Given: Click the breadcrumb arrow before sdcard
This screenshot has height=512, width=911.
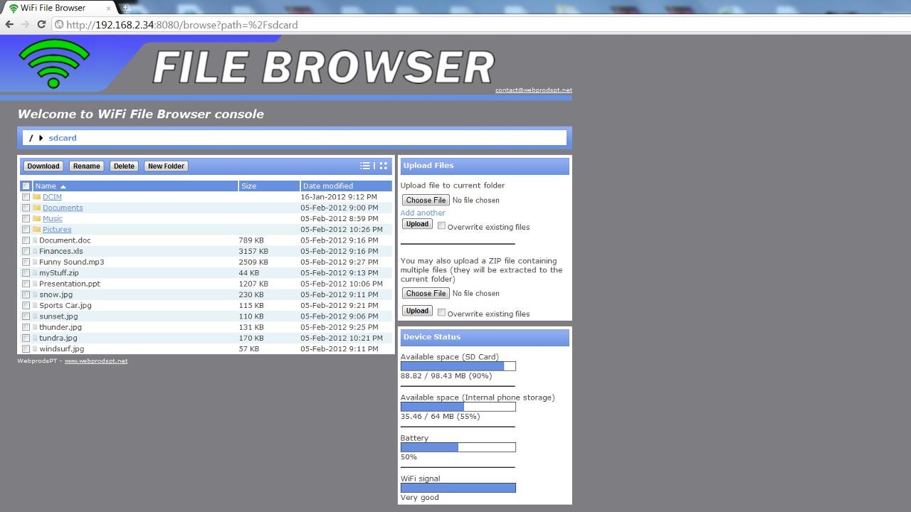Looking at the screenshot, I should tap(41, 138).
